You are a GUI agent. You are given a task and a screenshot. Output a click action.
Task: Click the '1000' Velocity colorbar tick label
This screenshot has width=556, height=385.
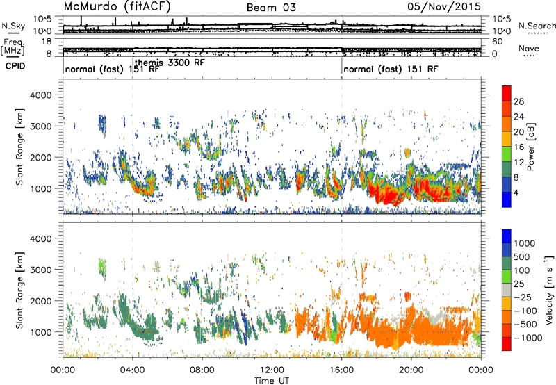point(525,243)
